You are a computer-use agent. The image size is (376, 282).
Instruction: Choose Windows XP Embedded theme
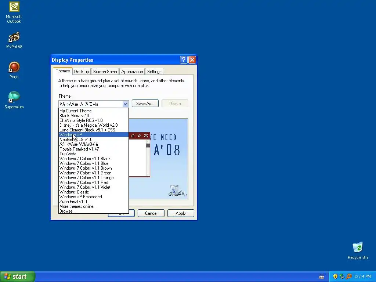[94, 197]
